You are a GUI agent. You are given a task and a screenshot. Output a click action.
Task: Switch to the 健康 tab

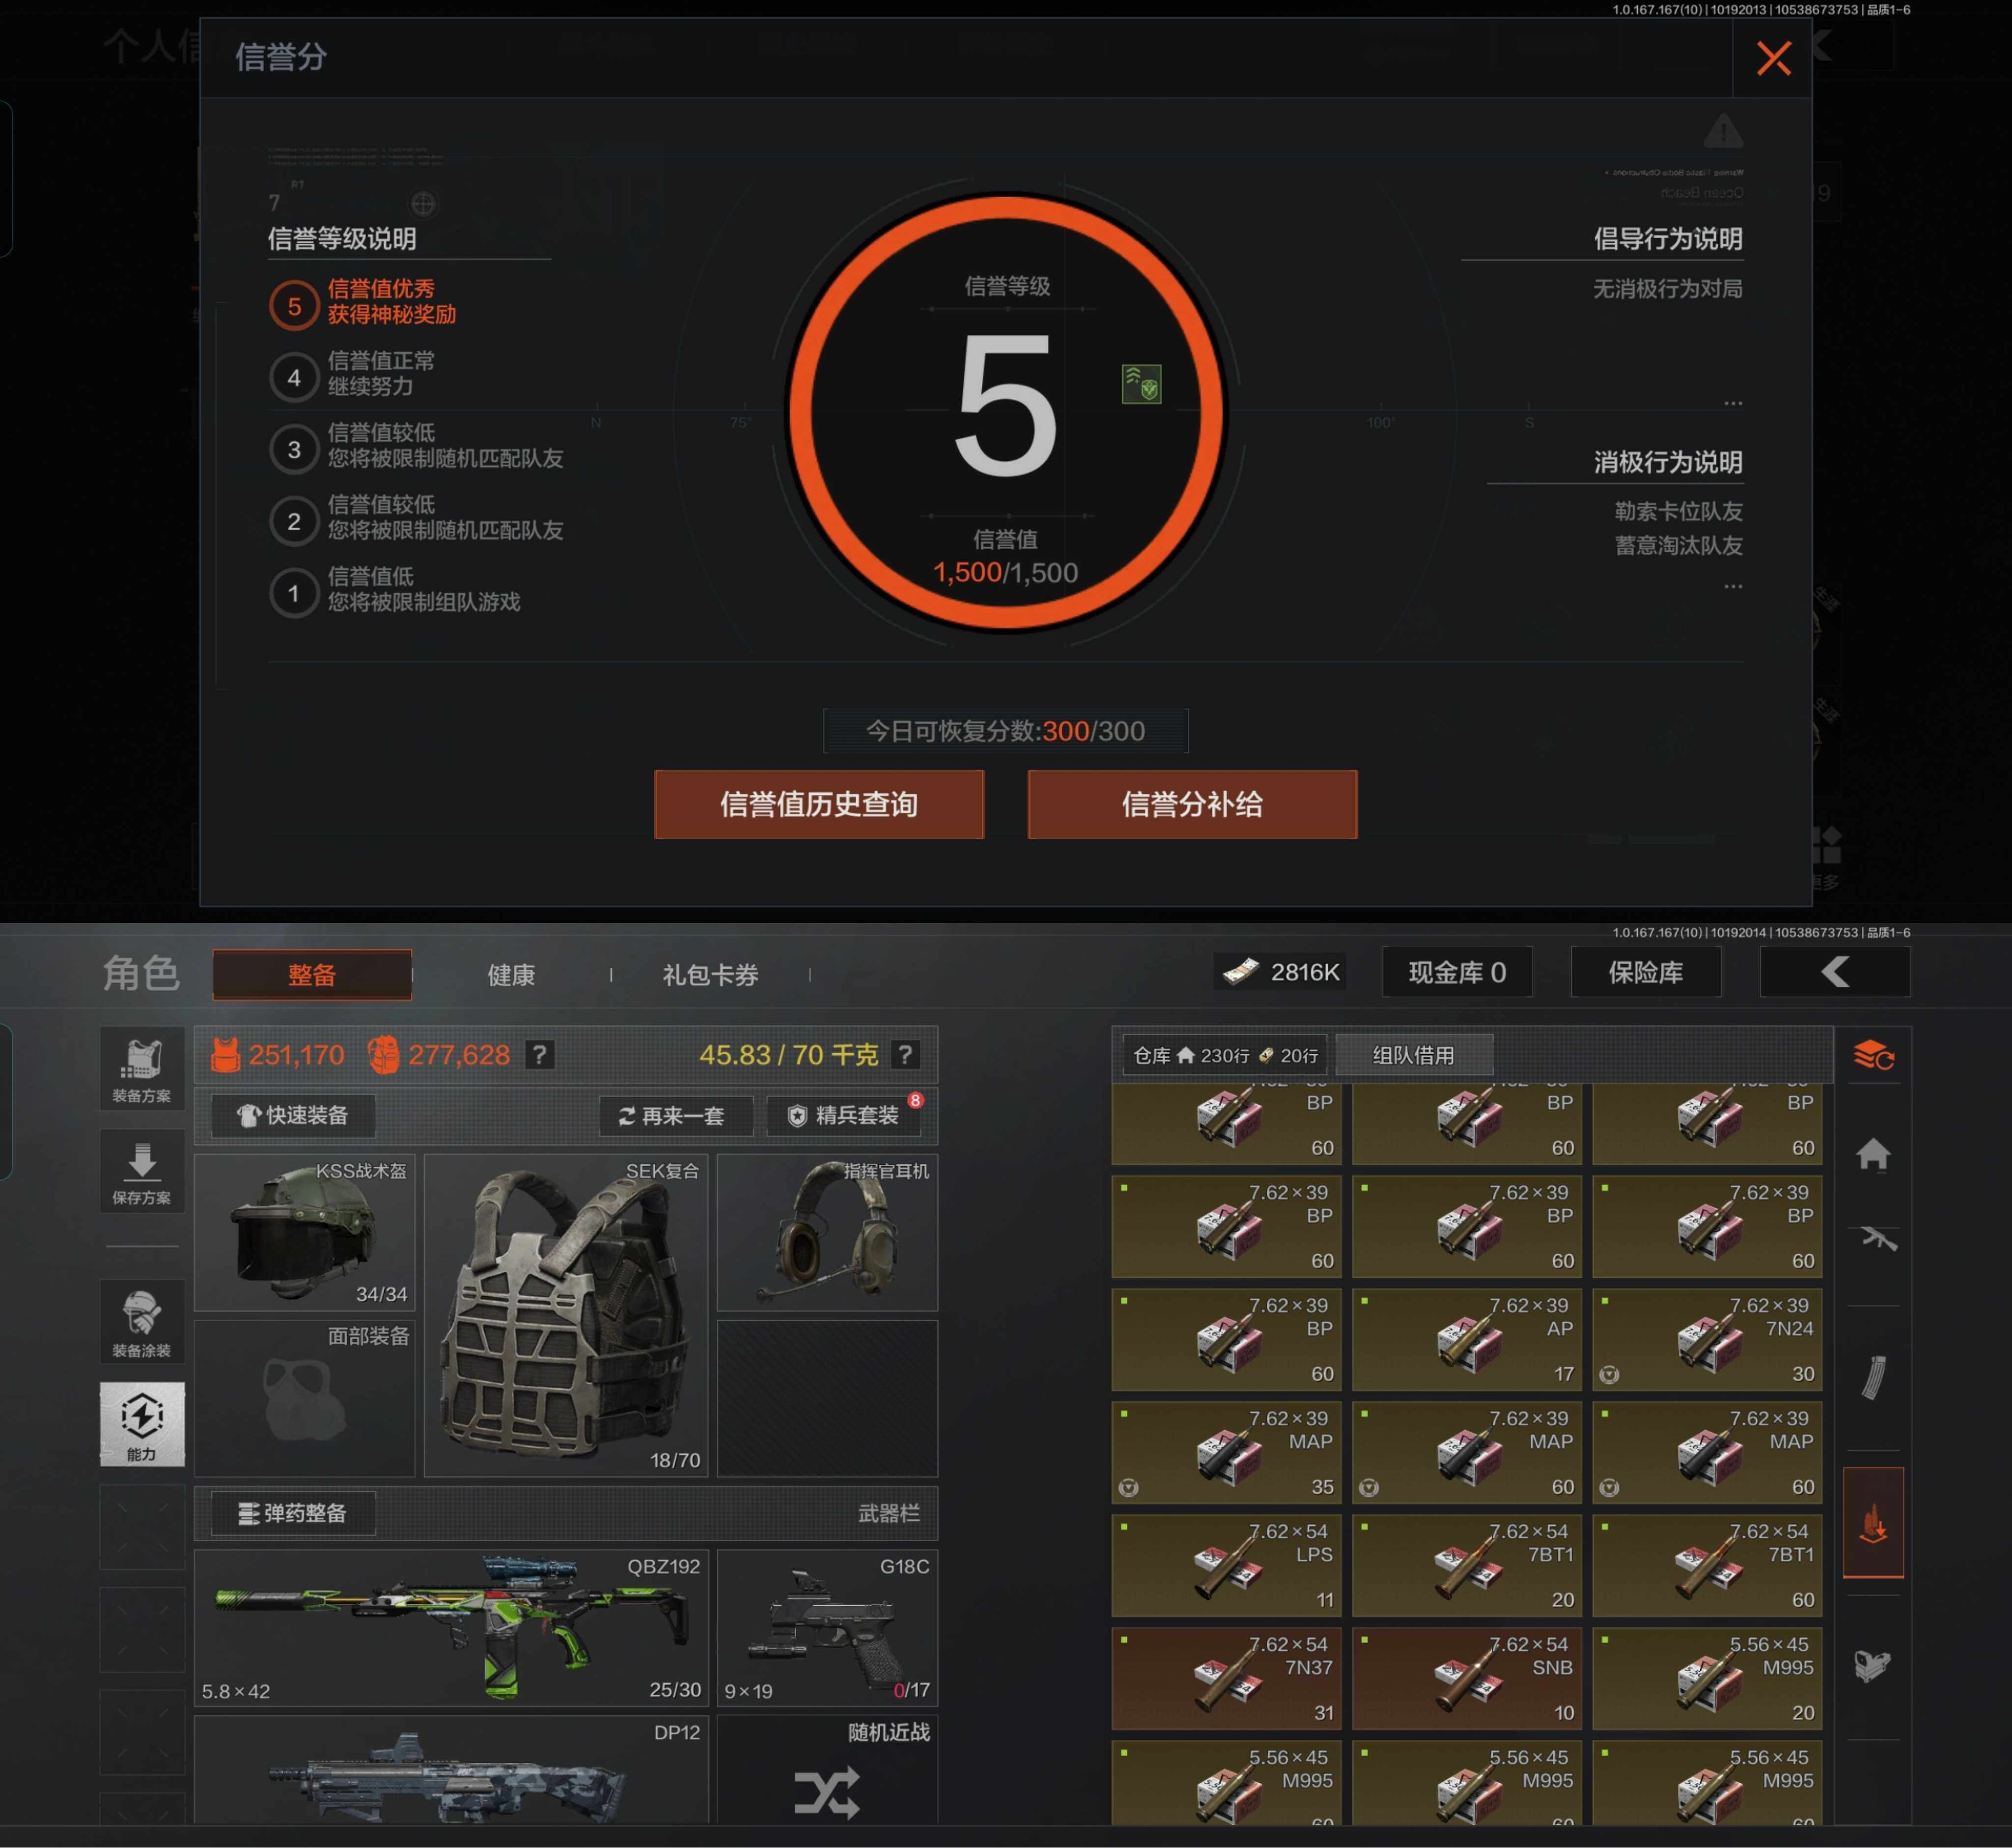(511, 975)
